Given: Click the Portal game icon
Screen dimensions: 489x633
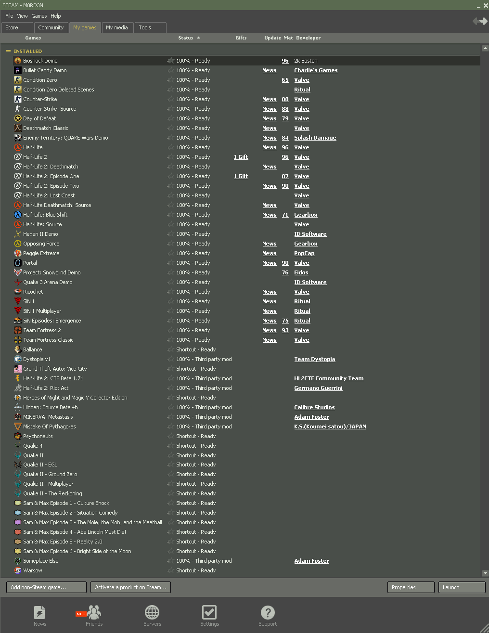Looking at the screenshot, I should point(18,263).
